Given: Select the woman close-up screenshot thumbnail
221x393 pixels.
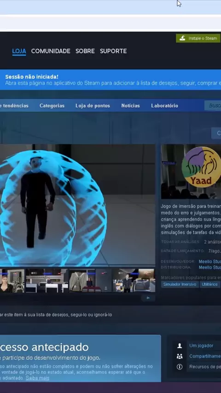Looking at the screenshot, I should tap(12, 280).
